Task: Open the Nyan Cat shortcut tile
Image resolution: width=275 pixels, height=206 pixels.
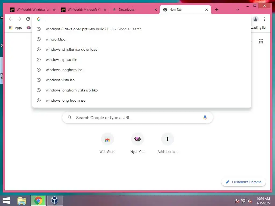Action: tap(137, 143)
